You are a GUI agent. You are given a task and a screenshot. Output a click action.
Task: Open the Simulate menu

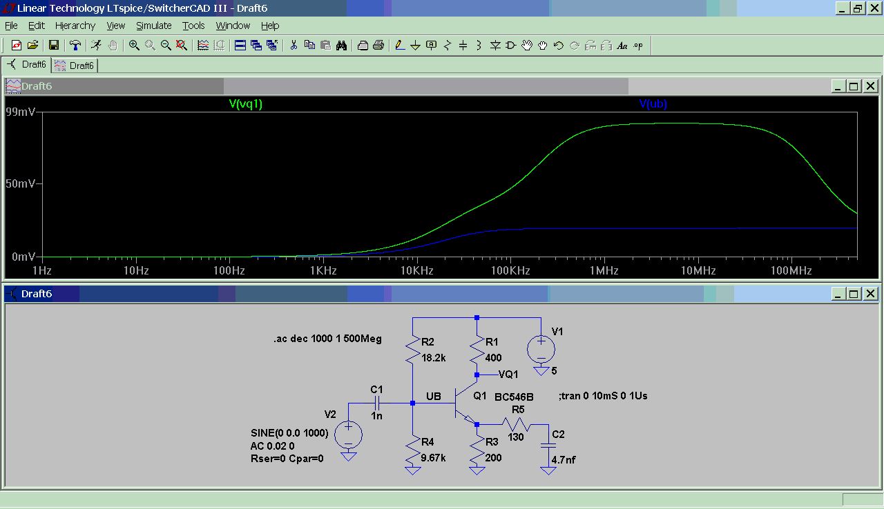tap(153, 26)
